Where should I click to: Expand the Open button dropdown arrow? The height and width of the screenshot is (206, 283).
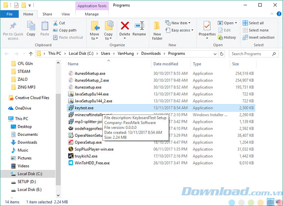point(236,23)
